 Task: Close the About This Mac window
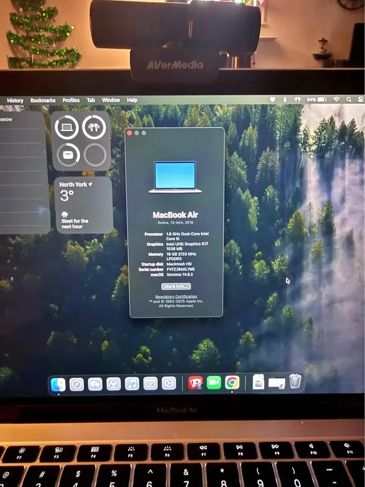pyautogui.click(x=130, y=133)
